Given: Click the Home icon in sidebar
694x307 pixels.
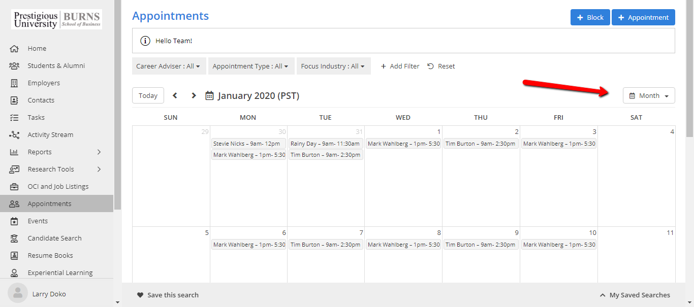Looking at the screenshot, I should tap(14, 49).
